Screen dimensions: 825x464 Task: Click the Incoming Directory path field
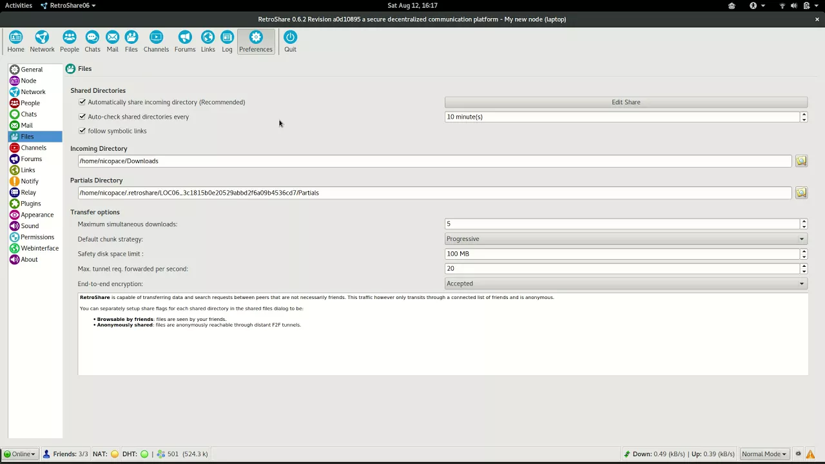click(x=434, y=161)
